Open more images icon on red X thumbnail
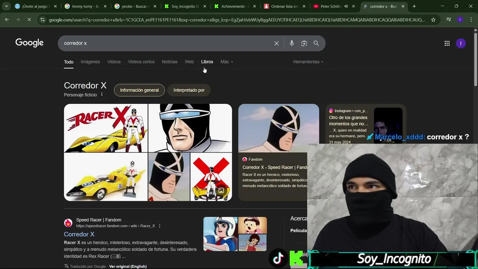The image size is (478, 269). pyautogui.click(x=221, y=191)
